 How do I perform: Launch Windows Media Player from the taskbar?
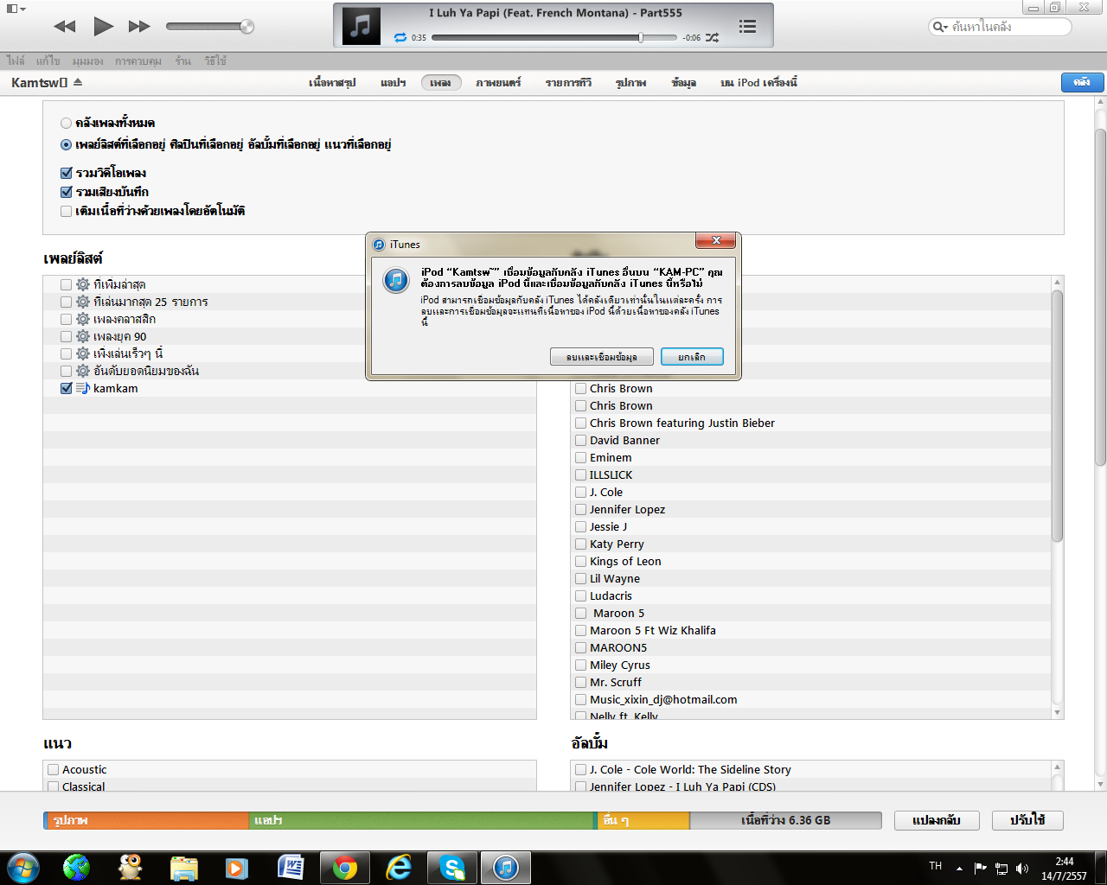237,867
